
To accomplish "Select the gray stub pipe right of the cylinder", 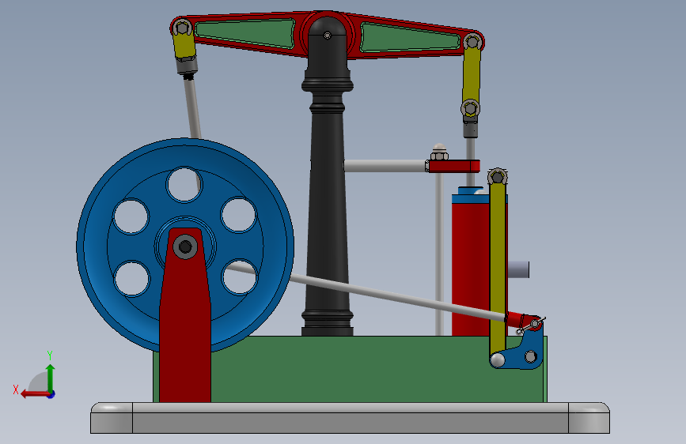I will coord(518,269).
